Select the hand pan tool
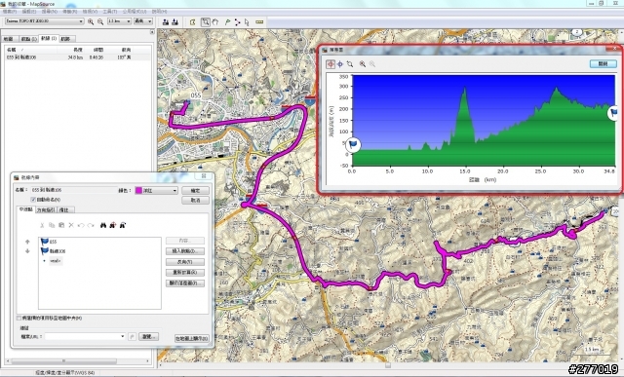This screenshot has width=624, height=377. click(x=215, y=22)
